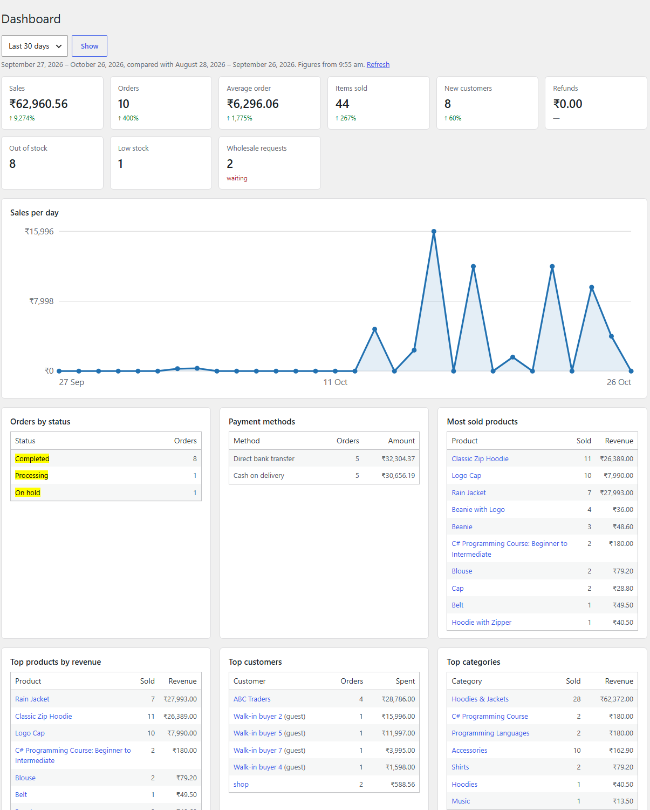Open the Out of stock card
The image size is (650, 810).
[x=52, y=163]
